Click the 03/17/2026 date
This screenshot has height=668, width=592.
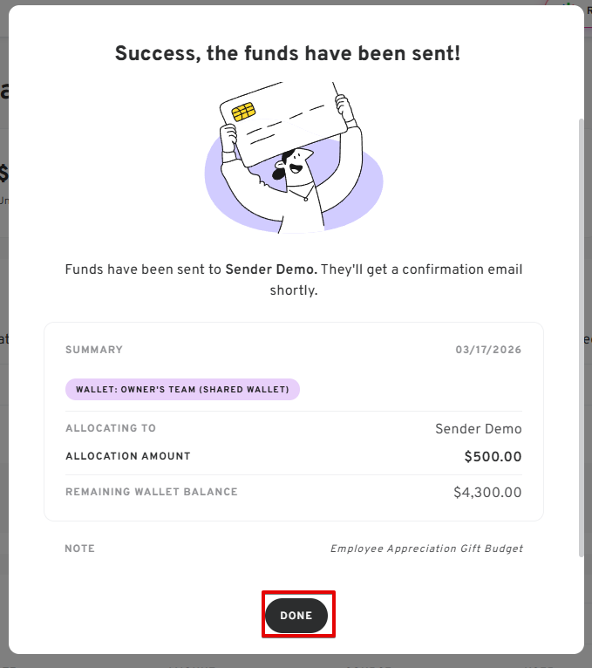488,350
